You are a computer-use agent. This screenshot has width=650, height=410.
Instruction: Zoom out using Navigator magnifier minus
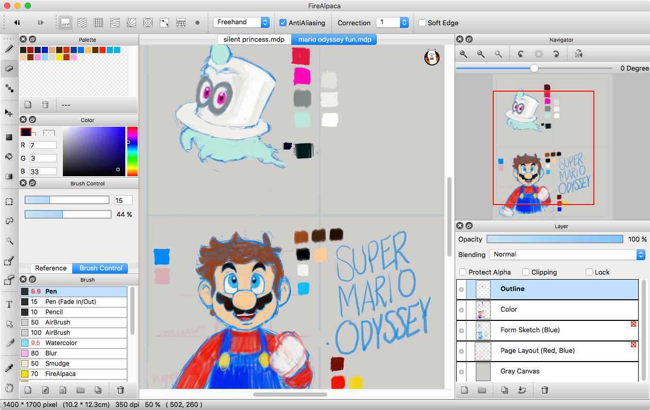pos(481,54)
